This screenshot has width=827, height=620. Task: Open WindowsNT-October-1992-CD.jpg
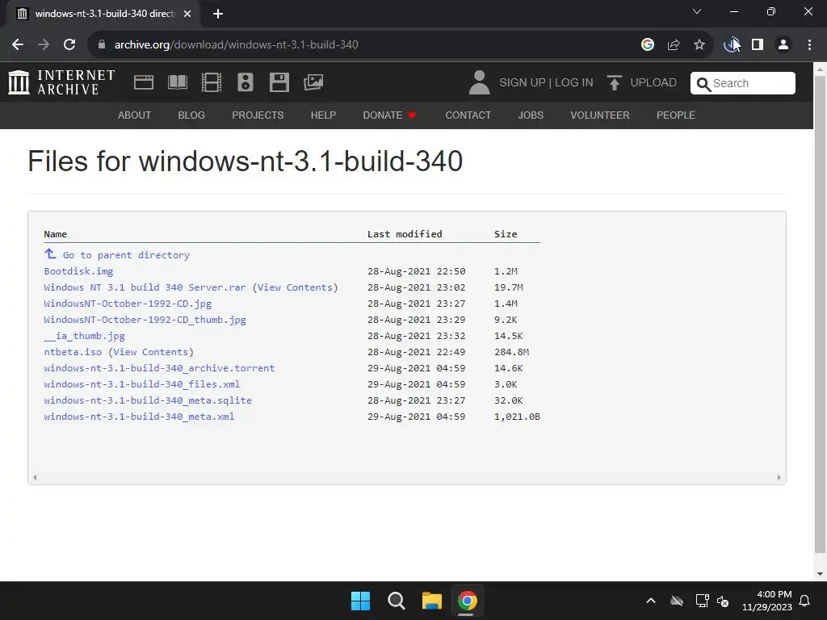point(128,304)
